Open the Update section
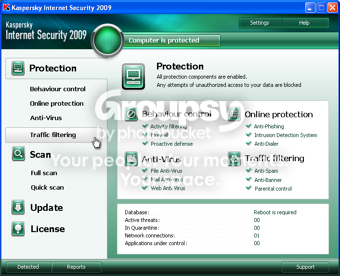The height and width of the screenshot is (276, 340). point(47,208)
